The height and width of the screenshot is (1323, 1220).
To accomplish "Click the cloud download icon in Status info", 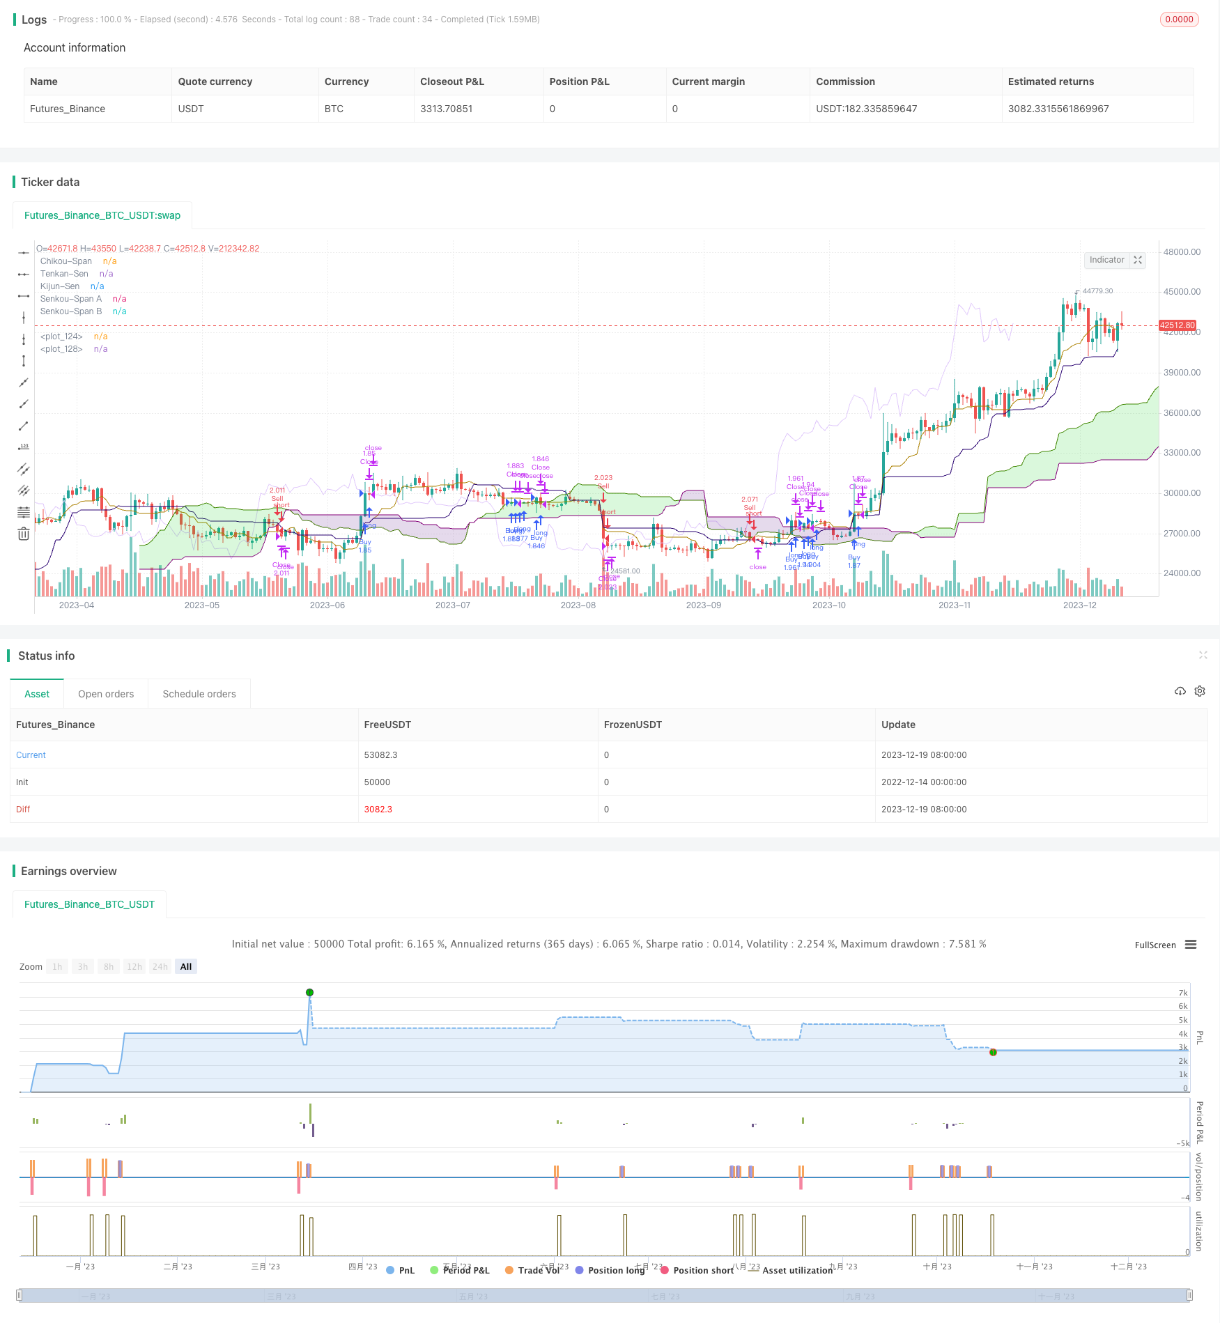I will tap(1180, 691).
